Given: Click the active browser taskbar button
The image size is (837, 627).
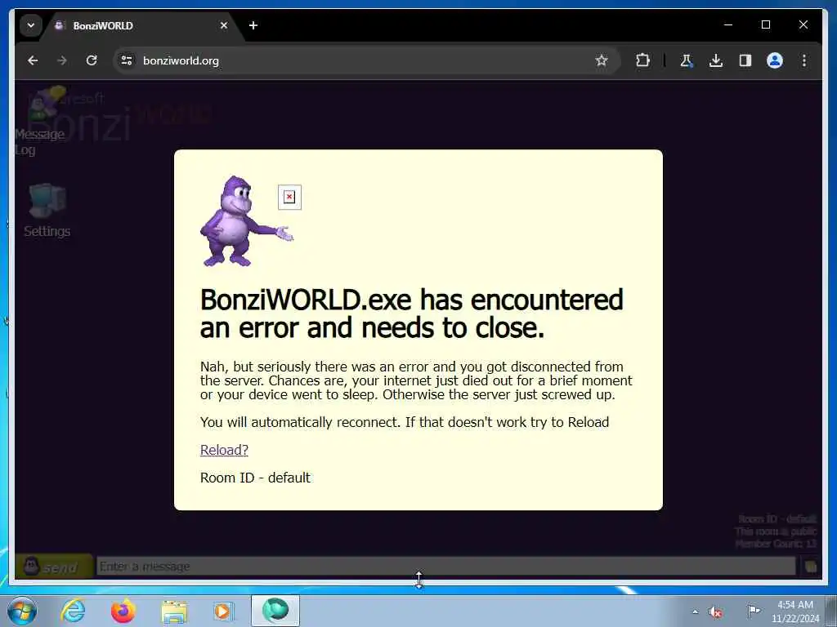Looking at the screenshot, I should pos(275,611).
